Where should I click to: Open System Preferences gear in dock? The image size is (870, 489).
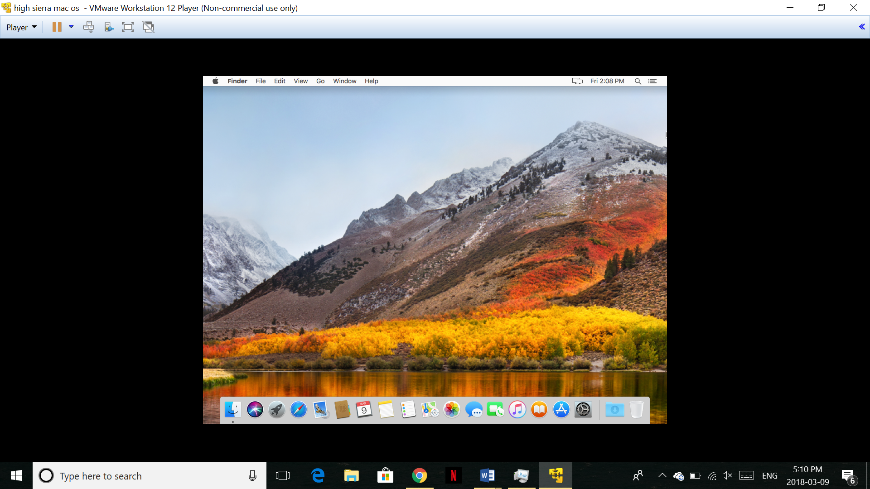[583, 410]
